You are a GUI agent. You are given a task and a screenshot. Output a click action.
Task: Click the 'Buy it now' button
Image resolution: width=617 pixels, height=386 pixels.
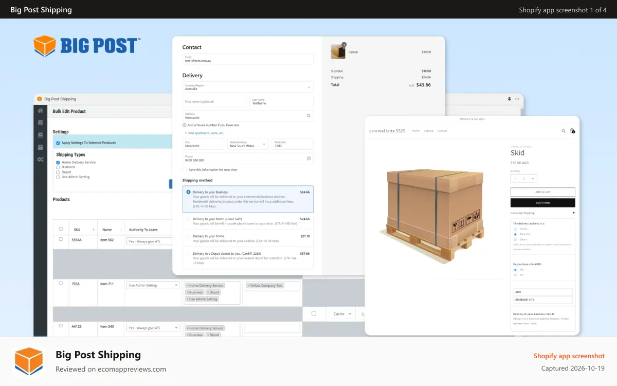pyautogui.click(x=543, y=203)
